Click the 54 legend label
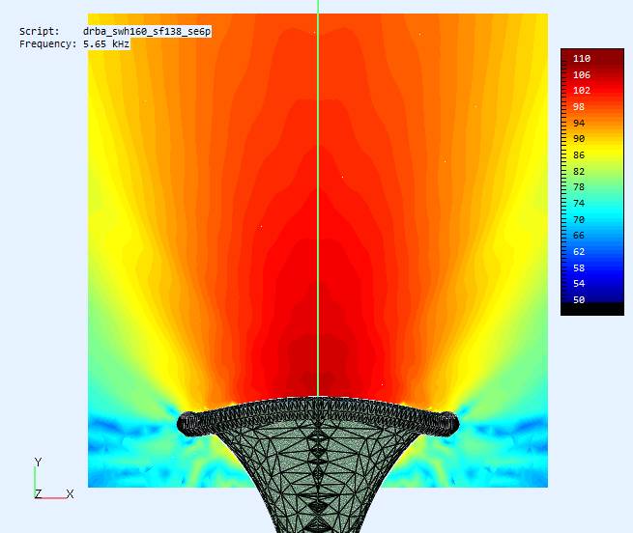The height and width of the screenshot is (533, 633). point(579,283)
